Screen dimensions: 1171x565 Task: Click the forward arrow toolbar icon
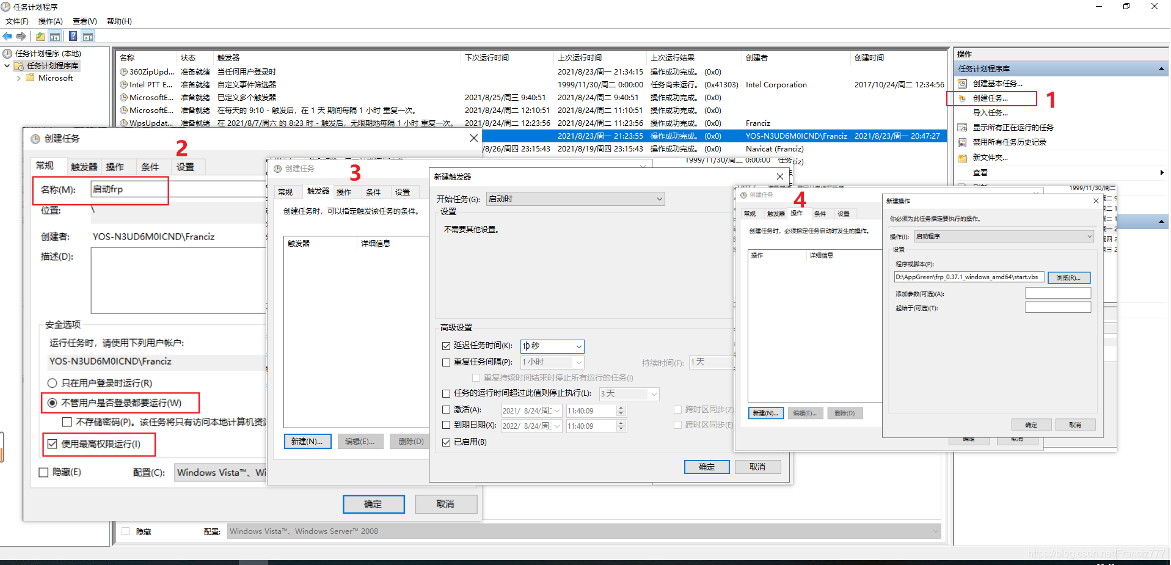(22, 37)
